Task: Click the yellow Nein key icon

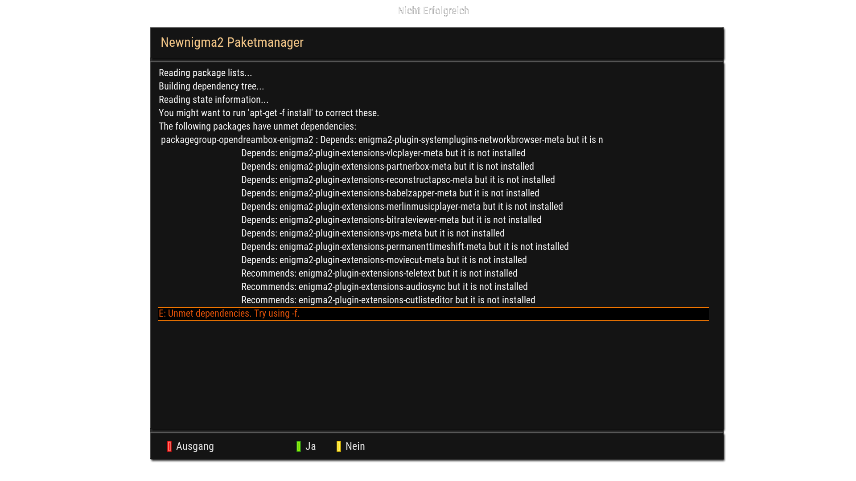Action: click(x=339, y=446)
